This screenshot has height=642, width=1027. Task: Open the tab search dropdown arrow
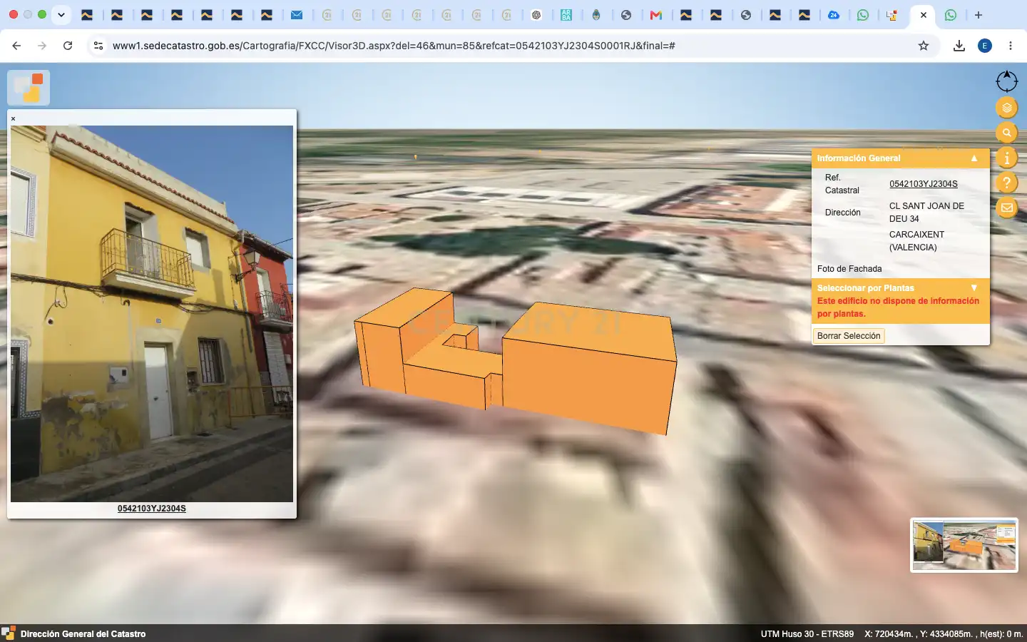61,15
